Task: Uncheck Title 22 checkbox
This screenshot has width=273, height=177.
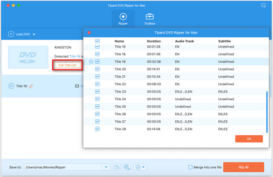Action: tap(97, 84)
